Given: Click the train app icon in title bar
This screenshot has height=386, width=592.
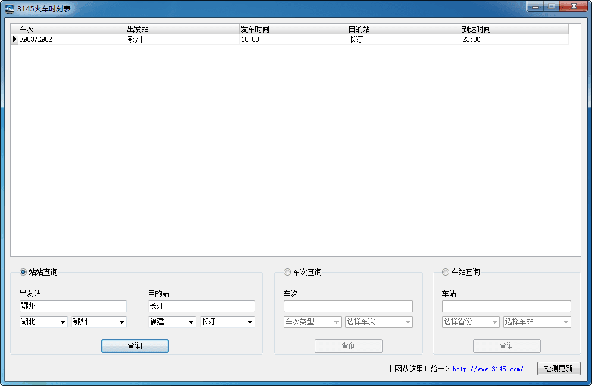Looking at the screenshot, I should click(10, 8).
